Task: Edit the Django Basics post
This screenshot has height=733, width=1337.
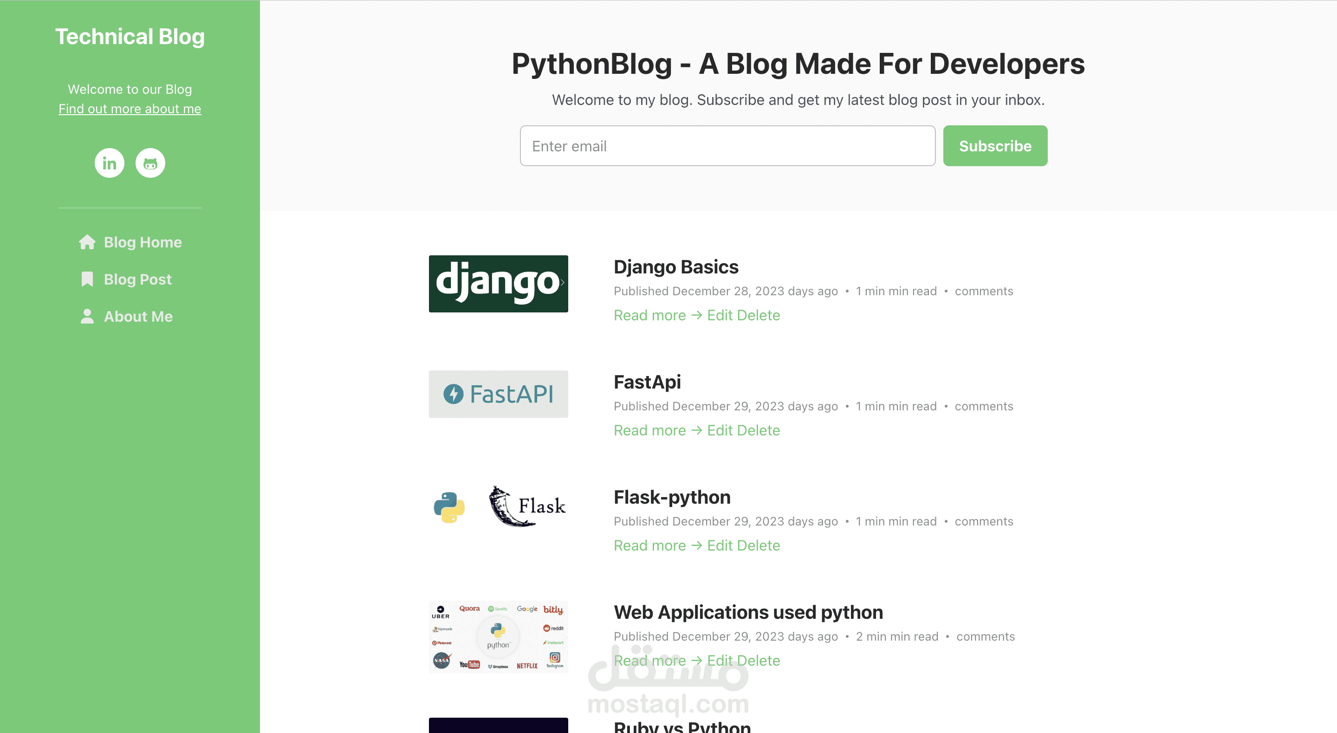Action: click(720, 315)
